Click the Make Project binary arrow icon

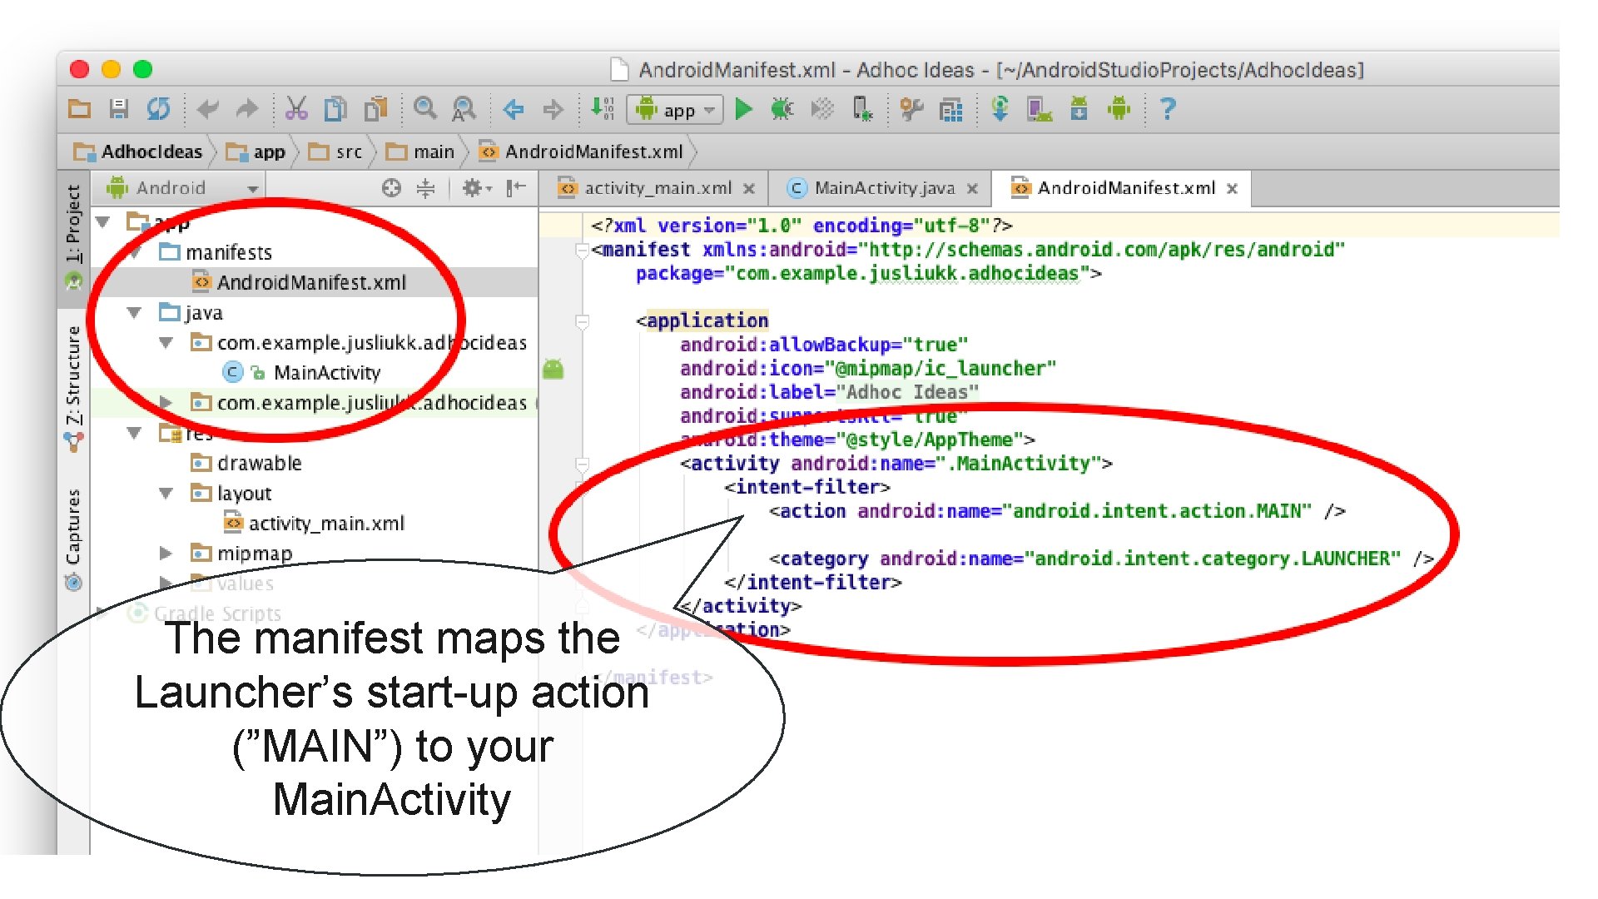click(602, 109)
